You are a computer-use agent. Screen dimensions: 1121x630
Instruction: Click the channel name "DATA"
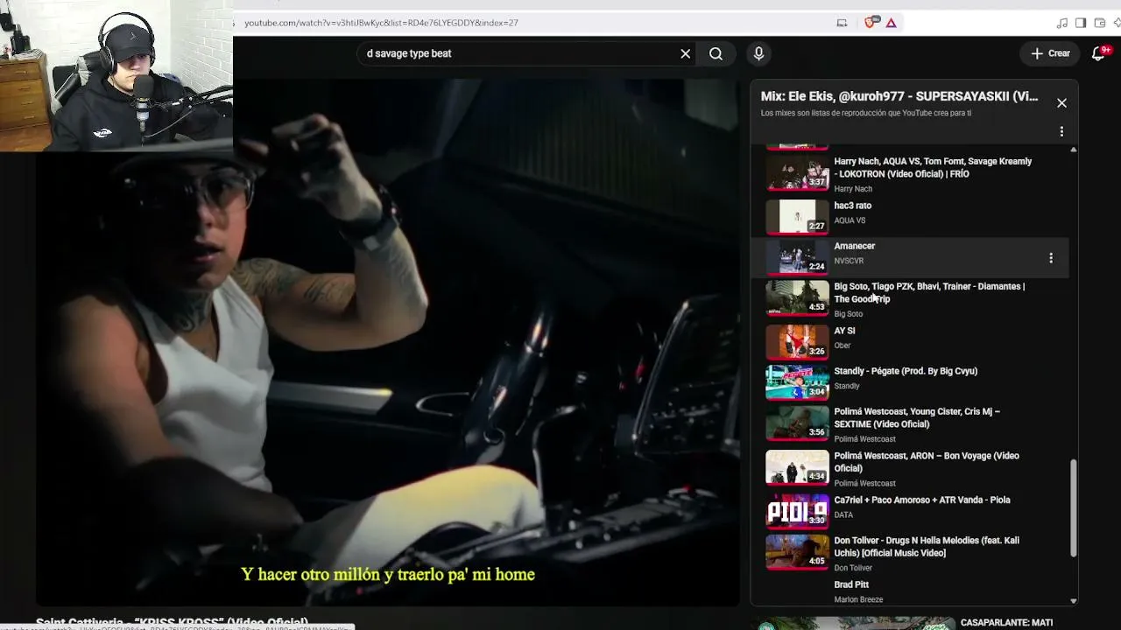click(843, 514)
